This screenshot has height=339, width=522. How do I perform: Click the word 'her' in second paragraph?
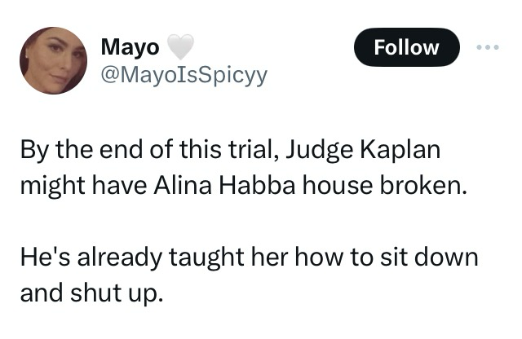[269, 258]
